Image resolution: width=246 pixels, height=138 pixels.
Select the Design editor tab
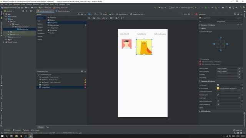click(41, 127)
